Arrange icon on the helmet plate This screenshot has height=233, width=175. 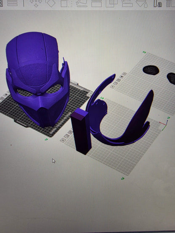click(2, 98)
